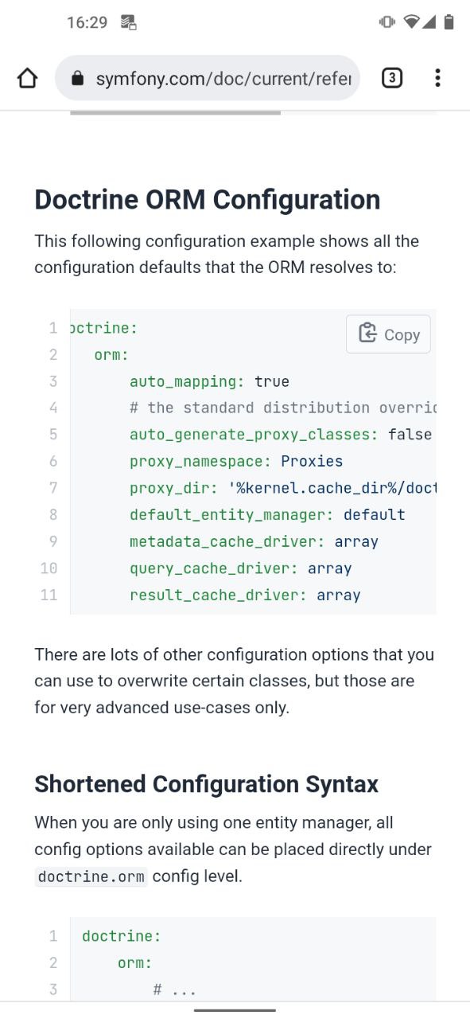Screen dimensions: 470x1019
Task: Select the symfony.com URL address field
Action: tap(208, 78)
